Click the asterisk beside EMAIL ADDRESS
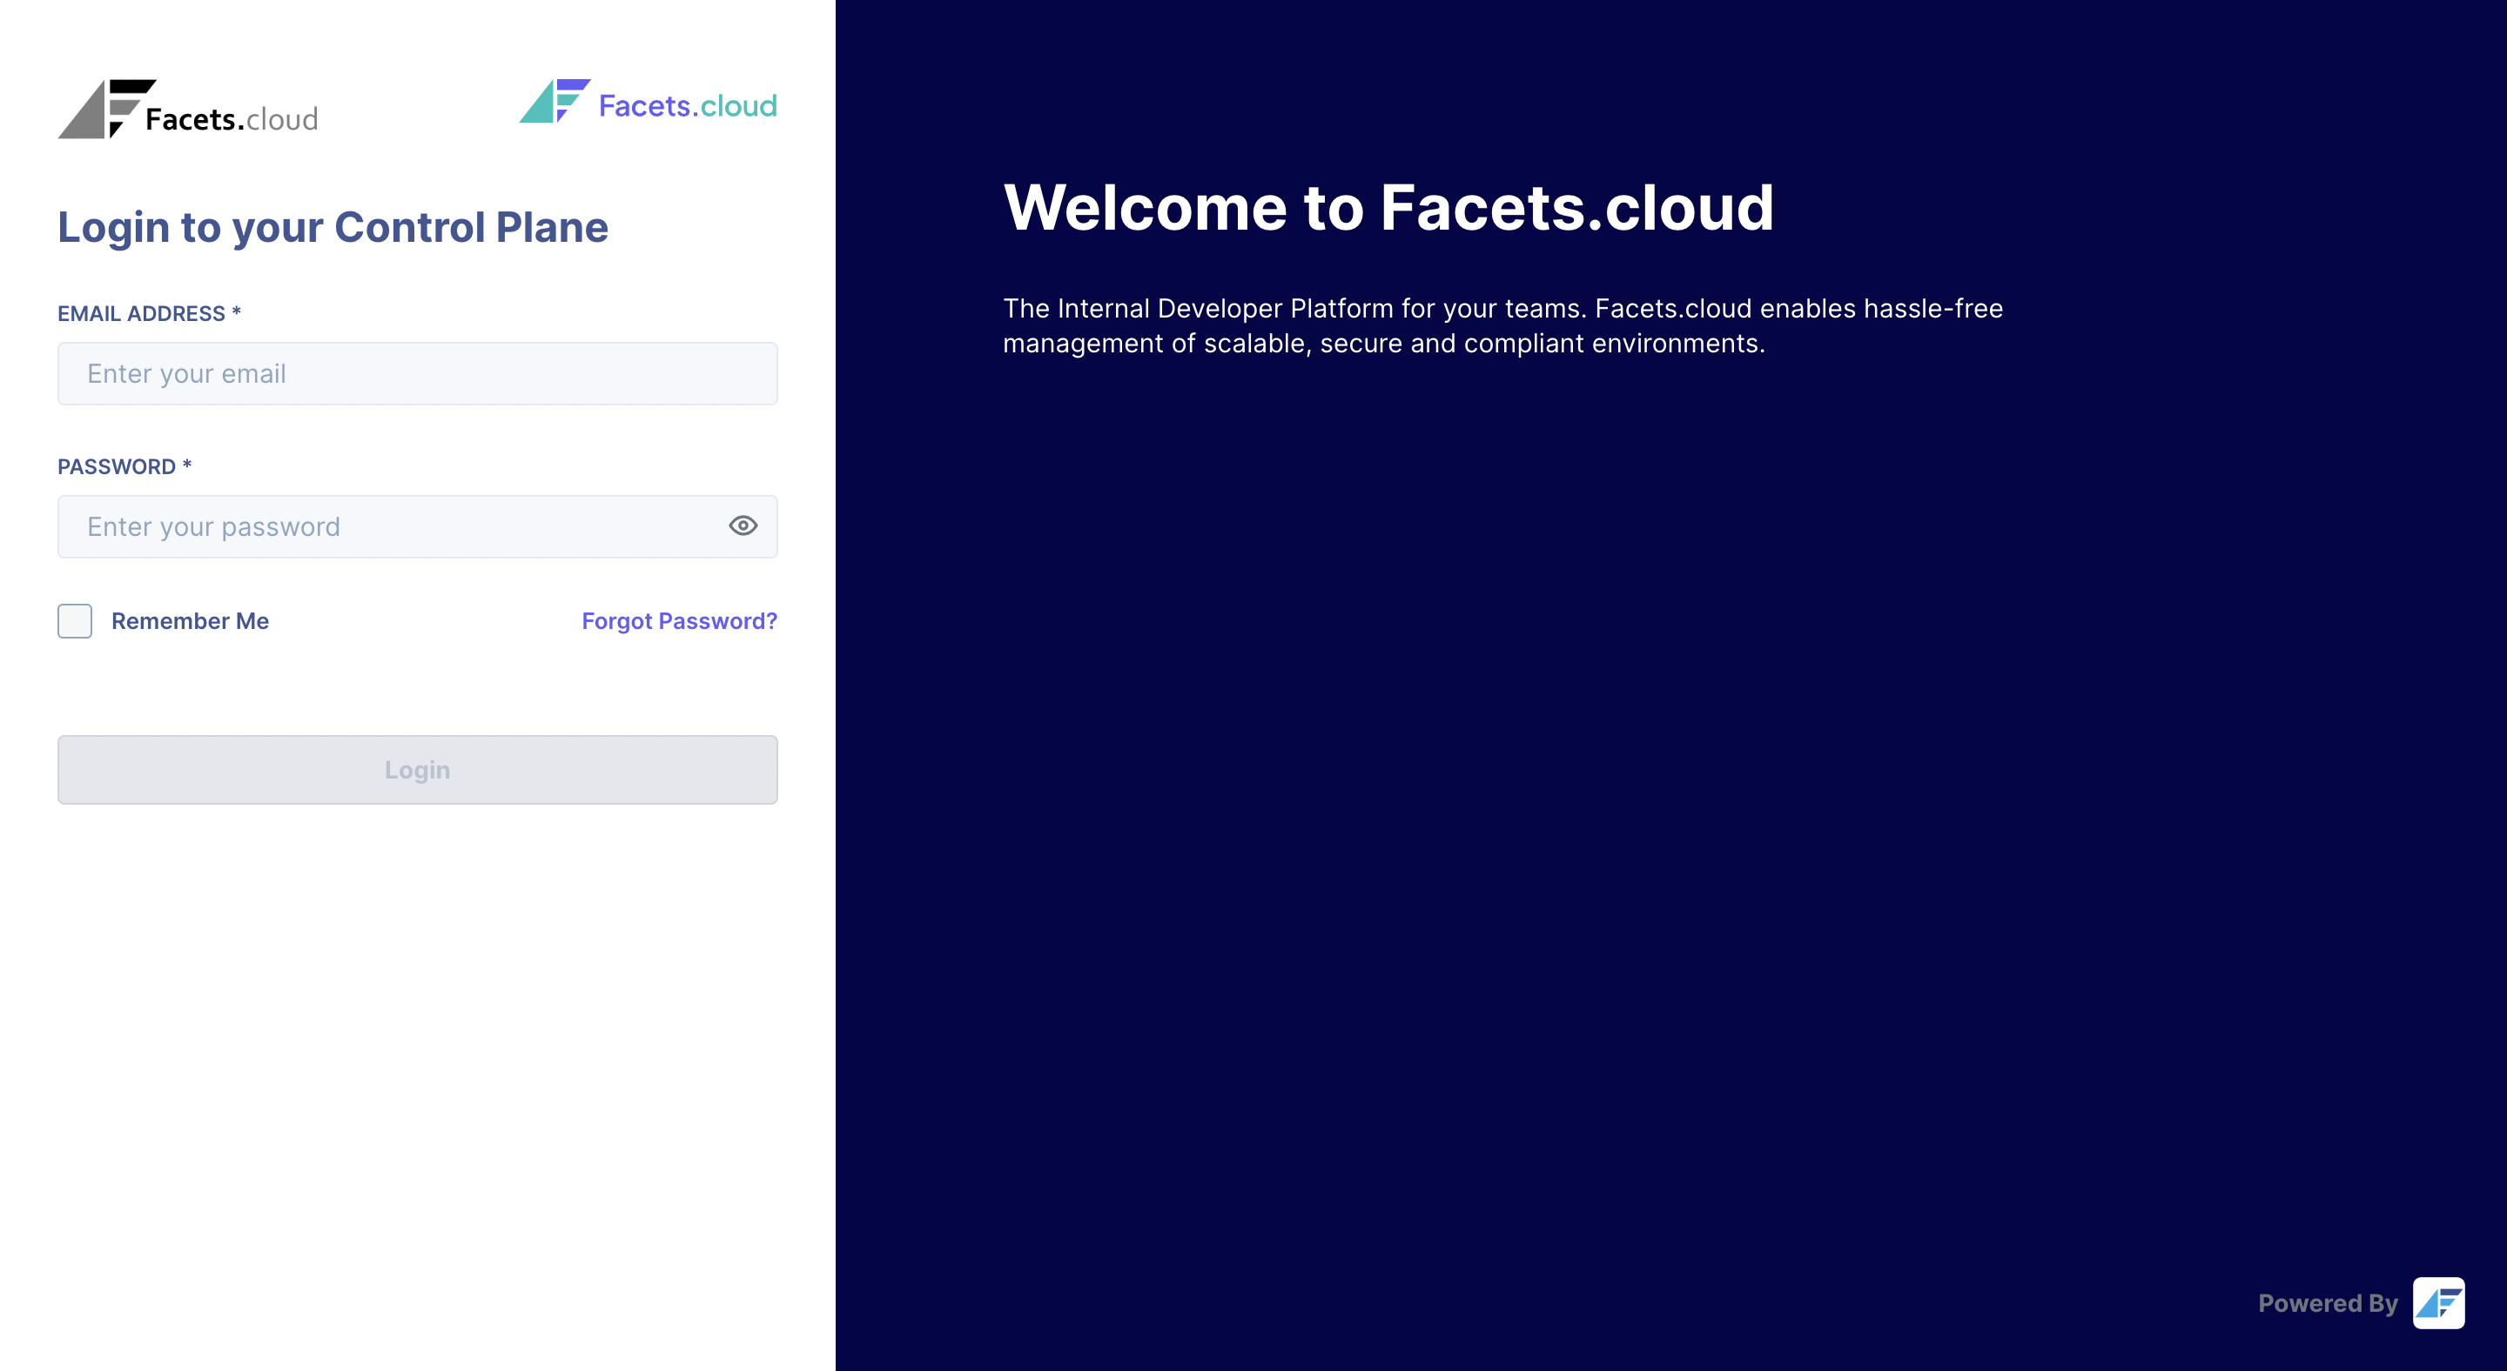 coord(236,311)
